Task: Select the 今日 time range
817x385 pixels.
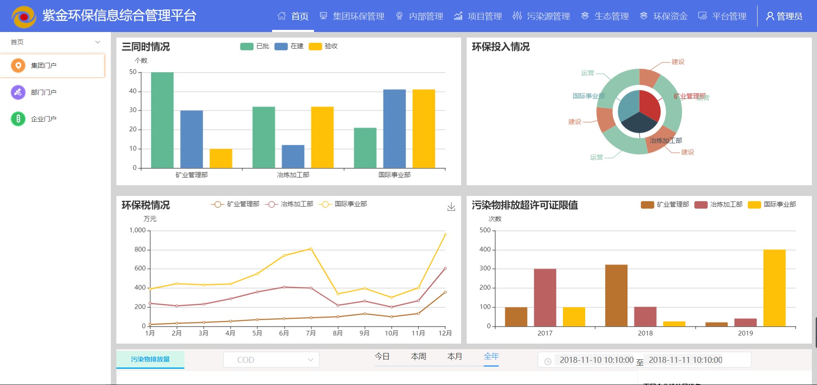Action: pyautogui.click(x=382, y=356)
